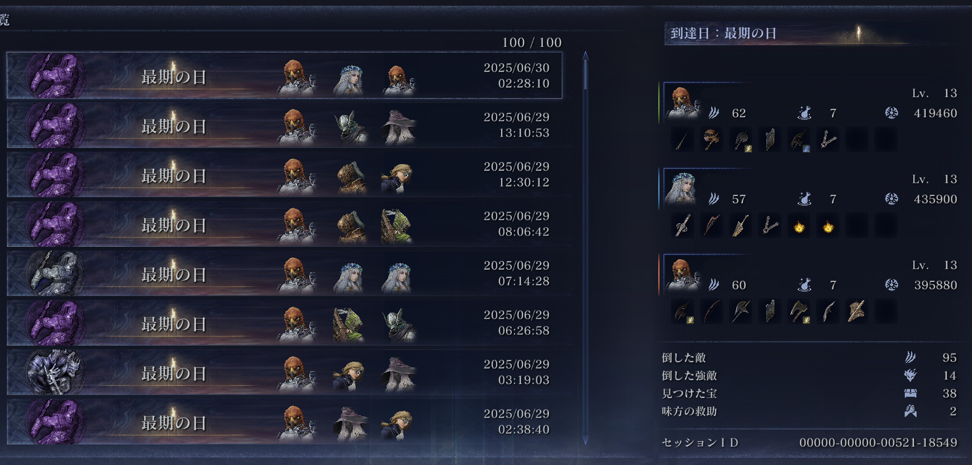Click the gray knight boss emblem in the 07:14:28 row
This screenshot has height=465, width=972.
[x=54, y=273]
